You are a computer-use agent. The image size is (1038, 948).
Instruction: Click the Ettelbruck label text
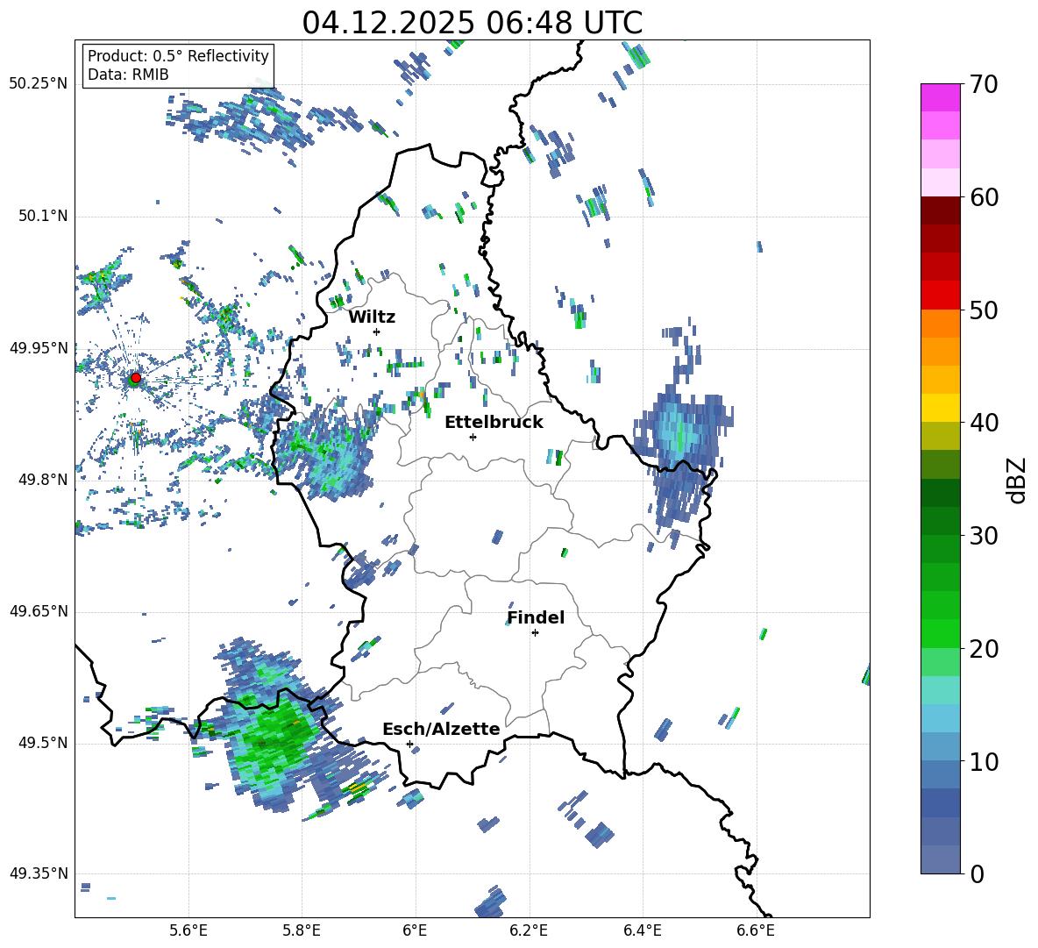coord(493,422)
